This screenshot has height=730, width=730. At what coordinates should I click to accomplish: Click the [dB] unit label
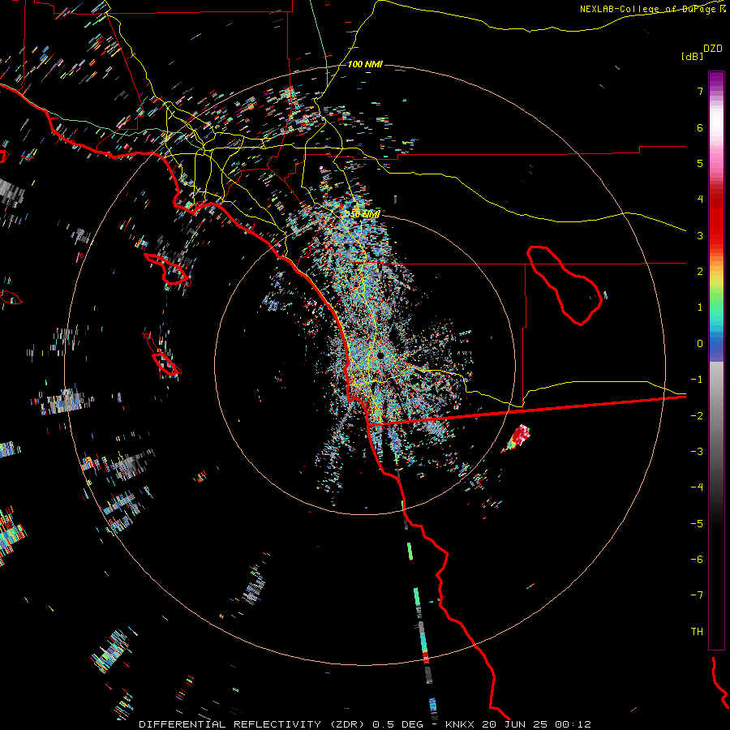[x=693, y=56]
